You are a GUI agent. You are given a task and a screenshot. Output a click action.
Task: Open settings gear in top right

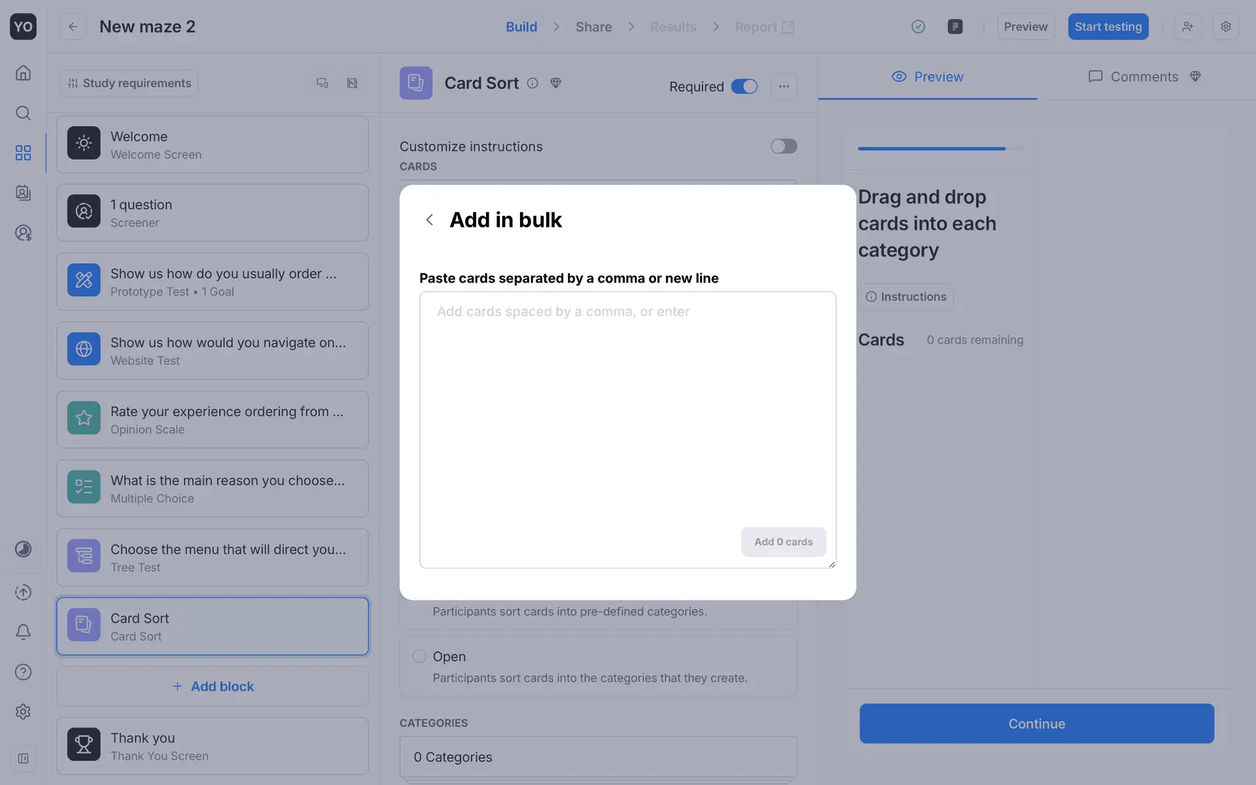click(x=1225, y=27)
